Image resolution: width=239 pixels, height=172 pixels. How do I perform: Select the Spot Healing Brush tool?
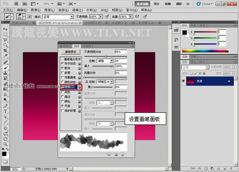coord(5,62)
